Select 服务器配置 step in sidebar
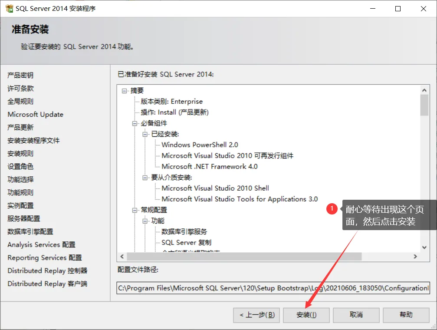This screenshot has width=437, height=330. 24,218
